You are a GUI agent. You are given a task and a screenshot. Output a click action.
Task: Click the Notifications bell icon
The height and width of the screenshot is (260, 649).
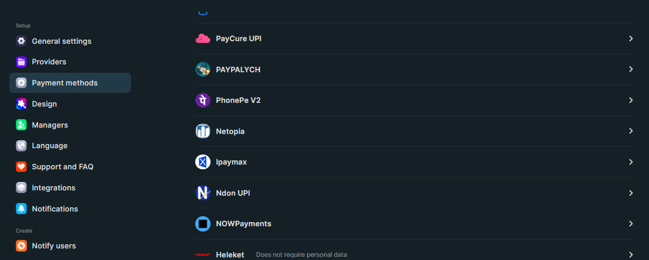point(21,209)
